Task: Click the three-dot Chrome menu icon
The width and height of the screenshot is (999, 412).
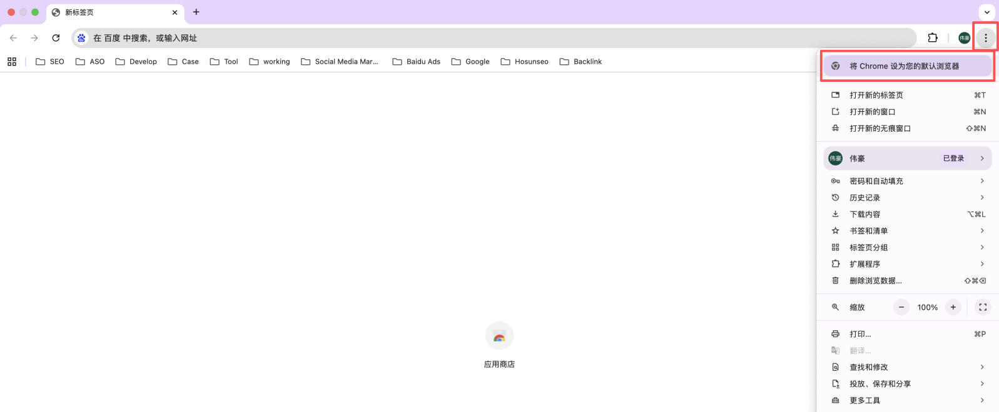Action: click(985, 38)
